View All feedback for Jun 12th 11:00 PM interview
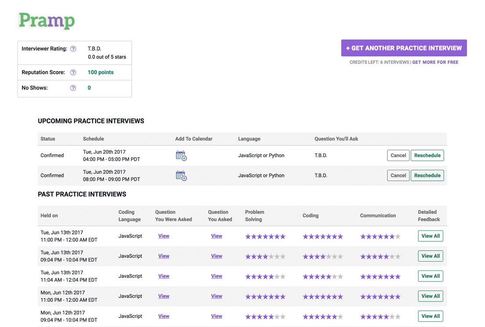This screenshot has width=485, height=327. [x=430, y=296]
